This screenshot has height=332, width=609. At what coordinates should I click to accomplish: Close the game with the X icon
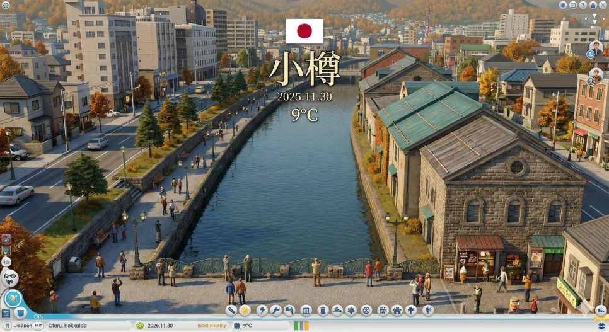click(603, 5)
